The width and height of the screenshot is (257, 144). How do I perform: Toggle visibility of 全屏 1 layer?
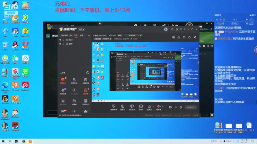(x=60, y=44)
